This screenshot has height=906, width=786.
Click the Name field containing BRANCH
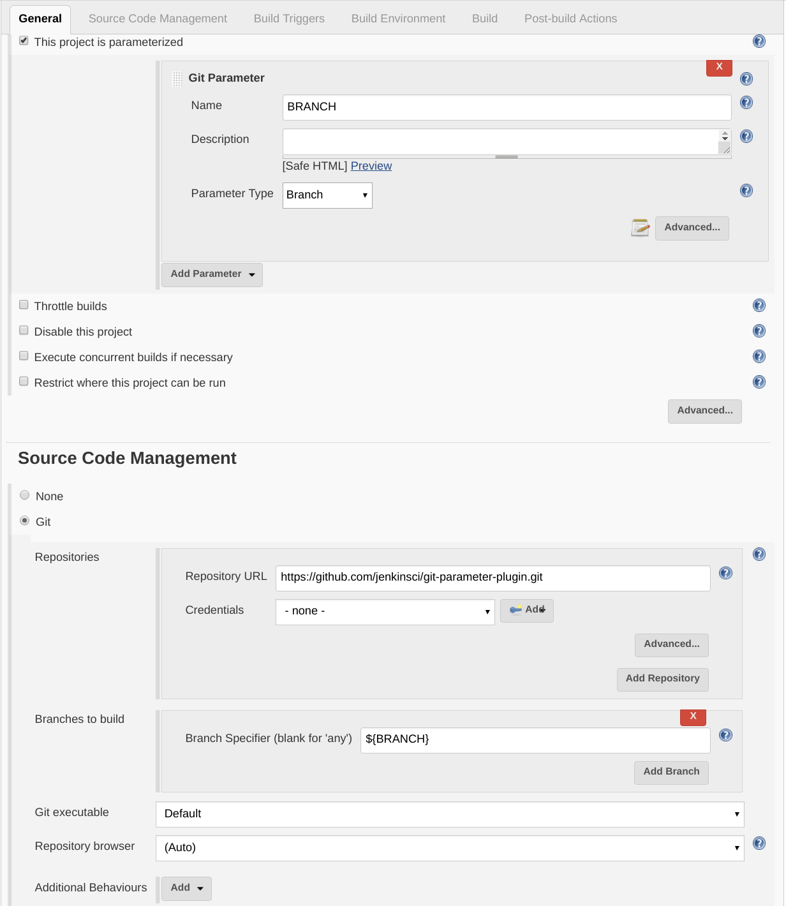(x=507, y=107)
